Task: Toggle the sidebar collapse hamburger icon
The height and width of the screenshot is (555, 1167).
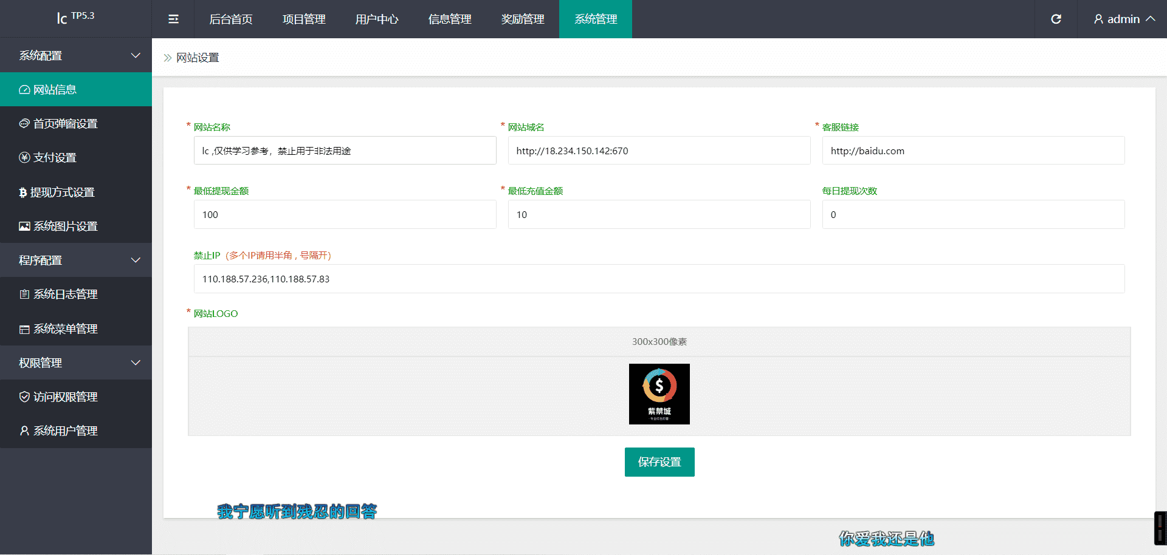Action: click(x=173, y=19)
